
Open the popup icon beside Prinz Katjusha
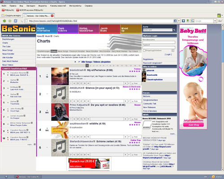[89, 105]
